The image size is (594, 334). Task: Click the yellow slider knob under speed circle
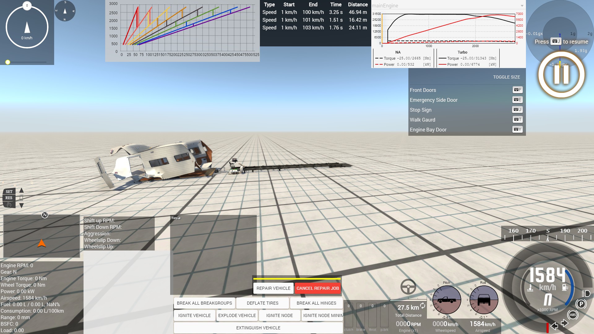(8, 62)
